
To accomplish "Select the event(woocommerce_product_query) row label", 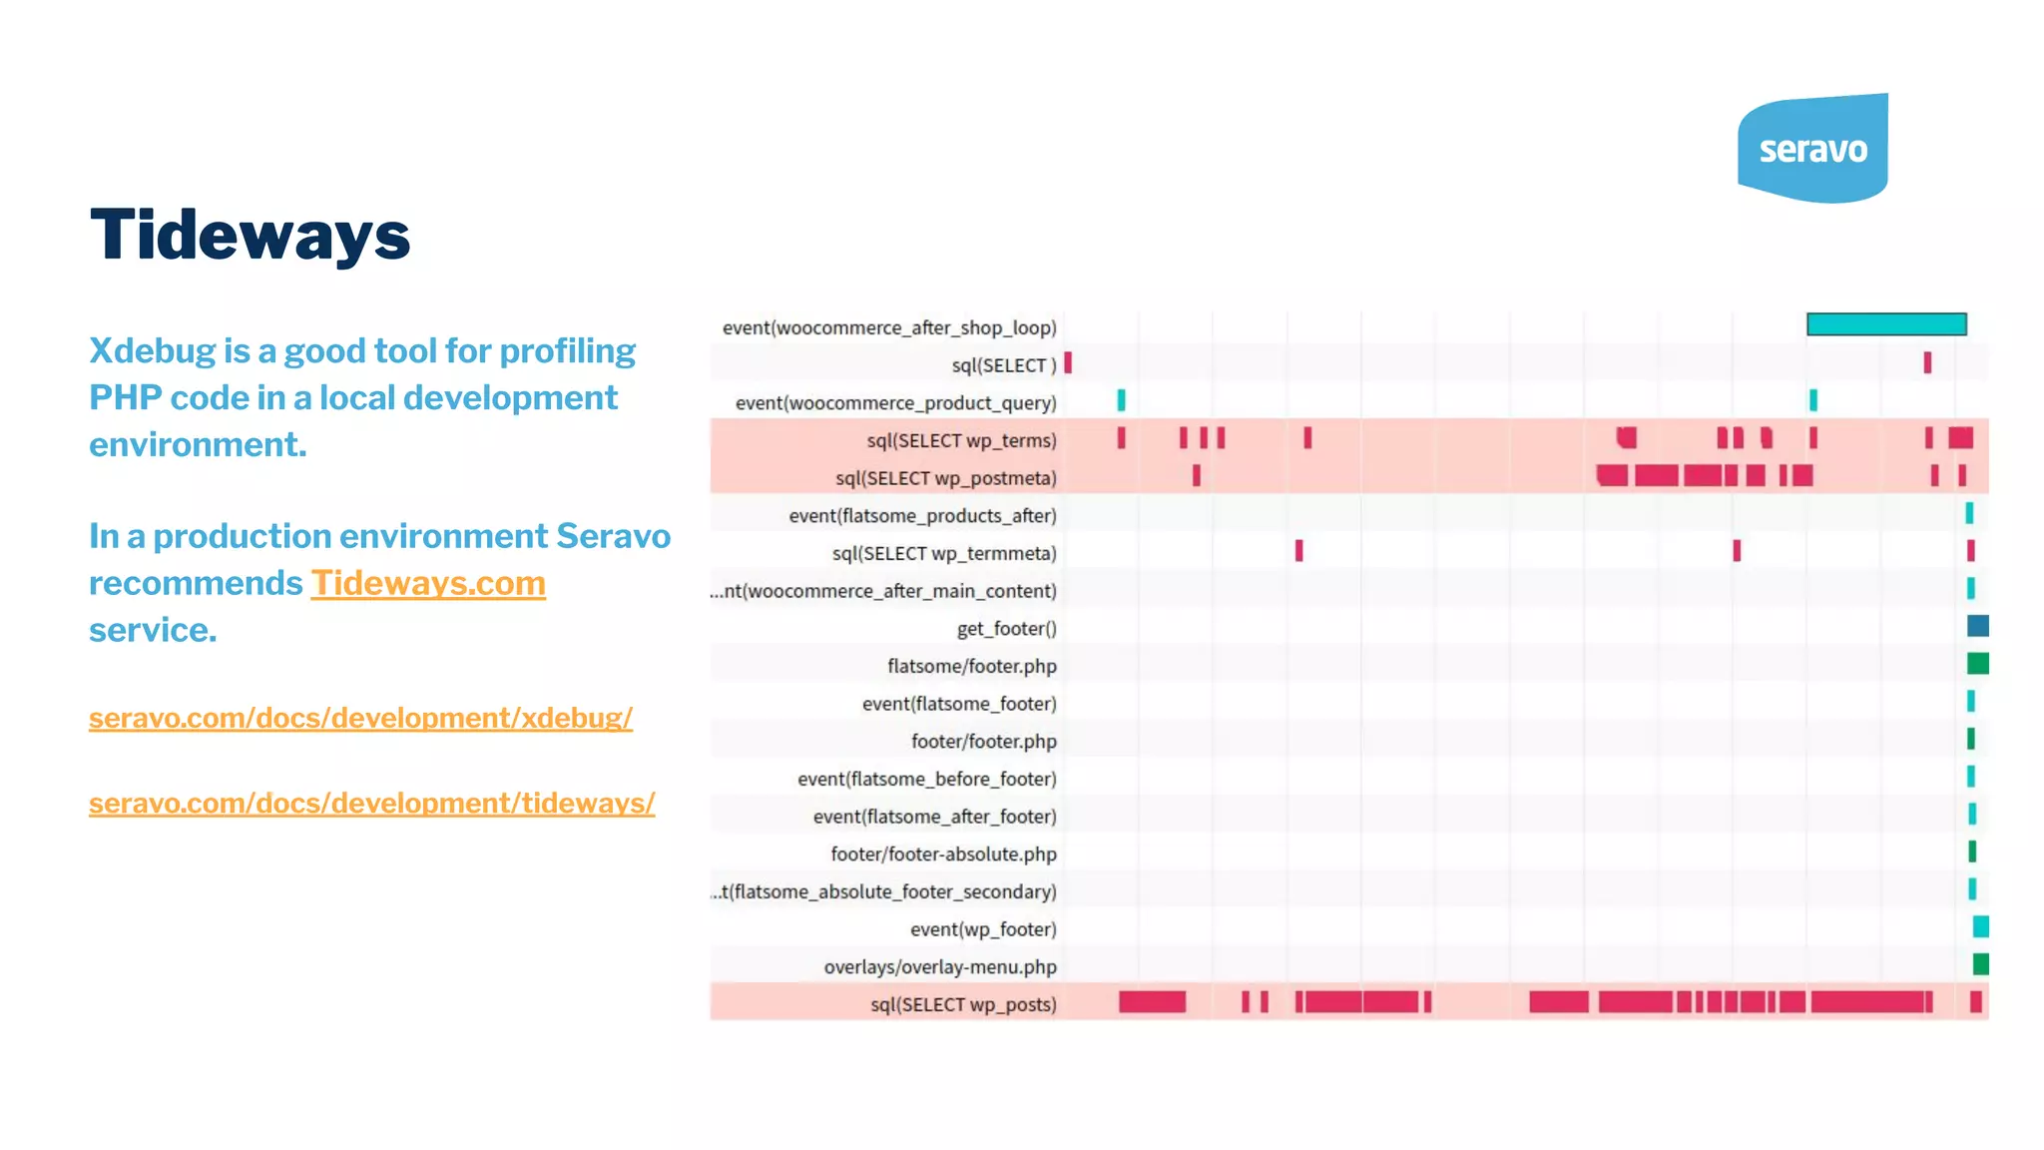I will pos(895,403).
